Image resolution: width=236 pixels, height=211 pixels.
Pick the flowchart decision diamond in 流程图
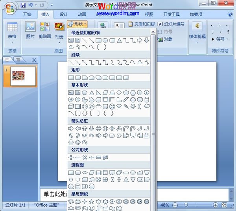point(85,172)
